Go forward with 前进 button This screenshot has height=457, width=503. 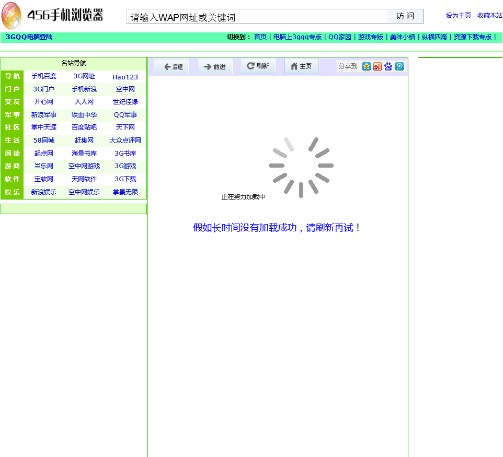click(215, 67)
